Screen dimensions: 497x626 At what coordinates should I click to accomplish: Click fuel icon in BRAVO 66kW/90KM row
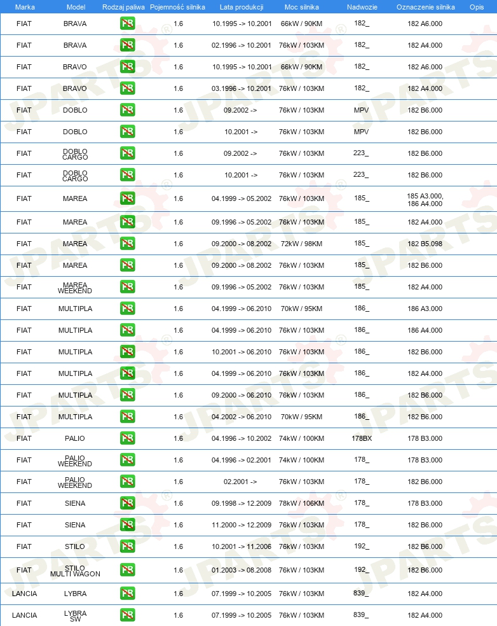click(128, 67)
